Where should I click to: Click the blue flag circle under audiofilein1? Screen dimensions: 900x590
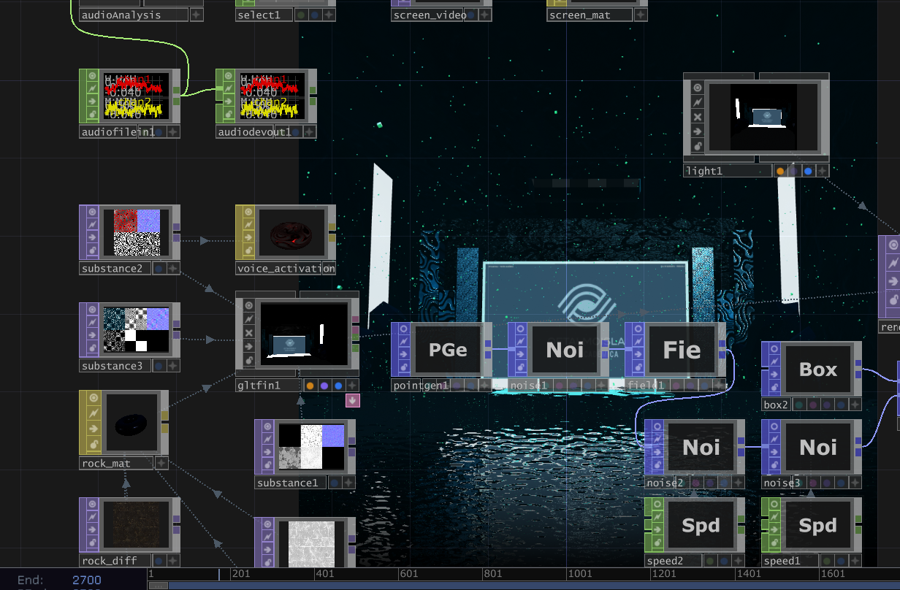click(x=160, y=132)
